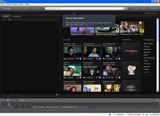Open the Dosya menu
Image resolution: width=160 pixels, height=116 pixels.
click(3, 4)
